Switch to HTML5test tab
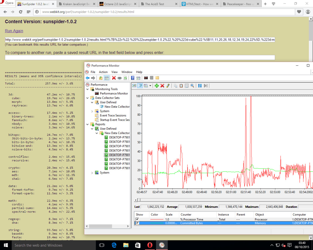This screenshot has width=313, height=250. (200, 4)
